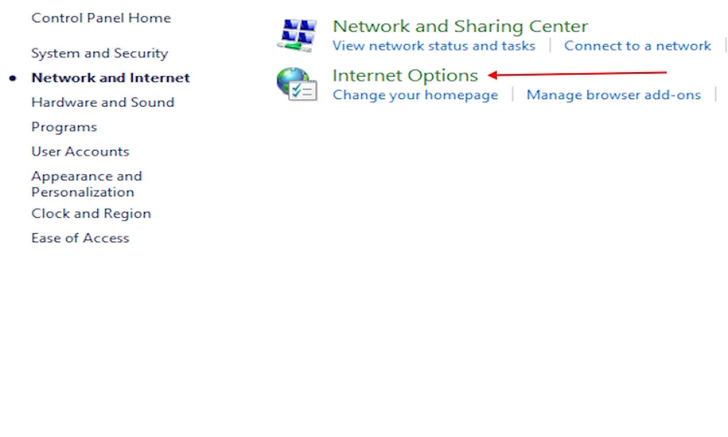The height and width of the screenshot is (437, 728).
Task: Open Appearance and Personalization
Action: [86, 184]
